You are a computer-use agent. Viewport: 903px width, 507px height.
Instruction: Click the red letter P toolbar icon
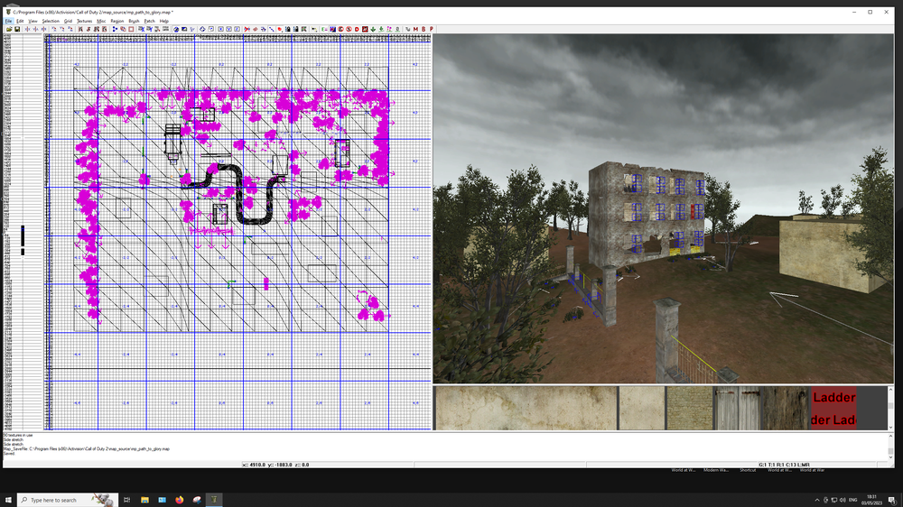coord(432,29)
